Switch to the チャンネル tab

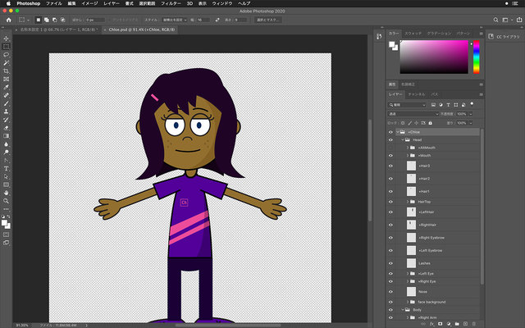pyautogui.click(x=416, y=94)
